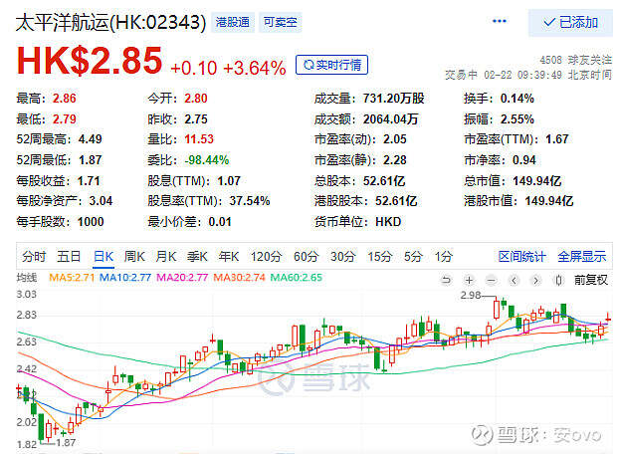Pan chart left with the left chevron
This screenshot has width=620, height=454.
tap(514, 281)
